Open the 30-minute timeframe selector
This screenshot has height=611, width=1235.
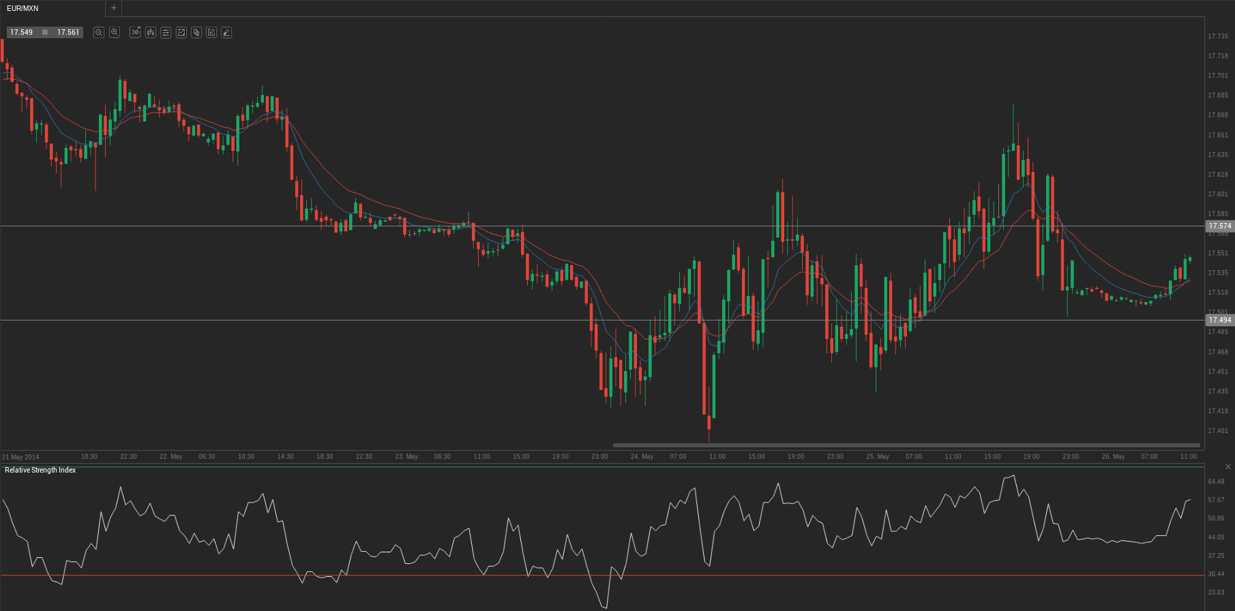[x=135, y=32]
